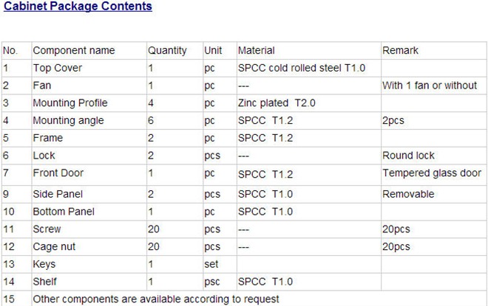Click the Tempered glass door remark
The image size is (488, 306).
click(x=432, y=173)
